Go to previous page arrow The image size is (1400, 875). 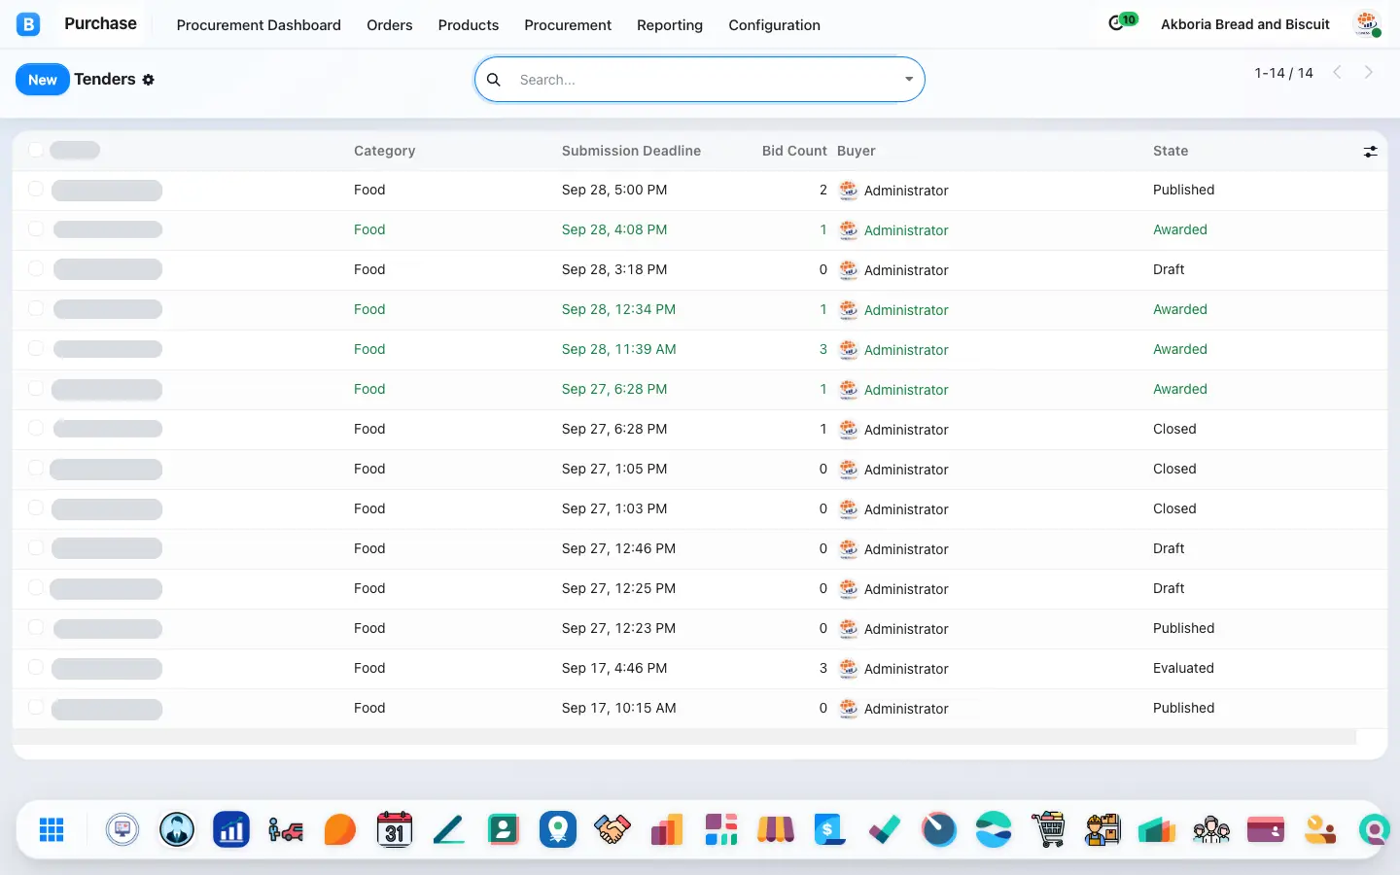pyautogui.click(x=1337, y=73)
